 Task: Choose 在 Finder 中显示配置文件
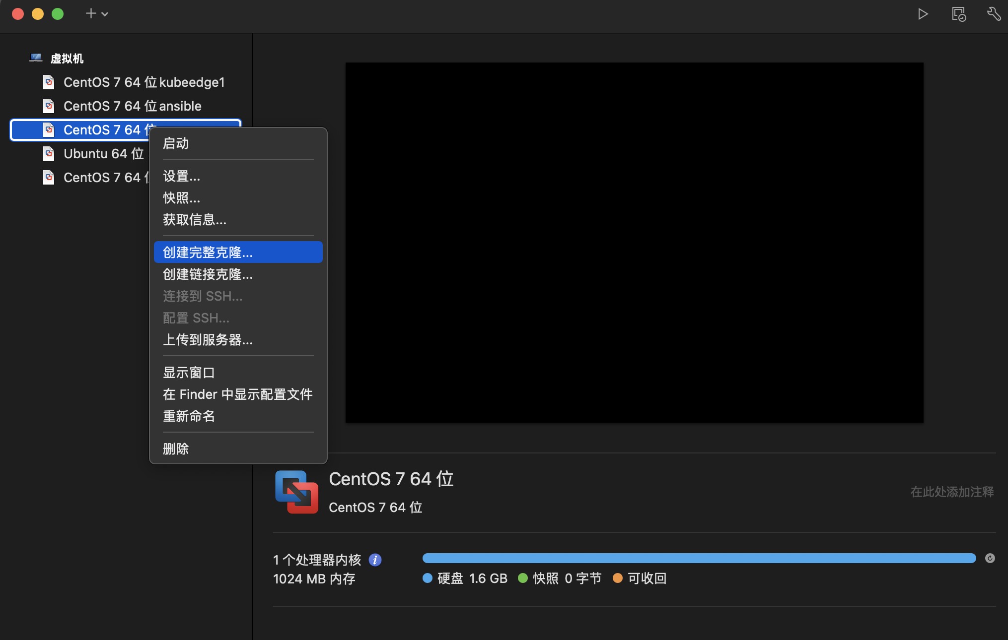[238, 394]
